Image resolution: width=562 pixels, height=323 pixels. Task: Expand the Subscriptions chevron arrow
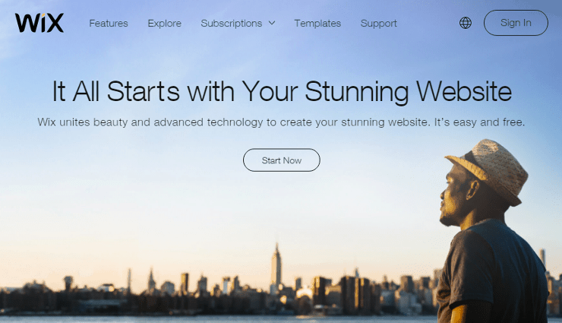[272, 23]
